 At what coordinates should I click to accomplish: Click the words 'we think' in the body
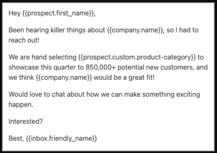21,78
